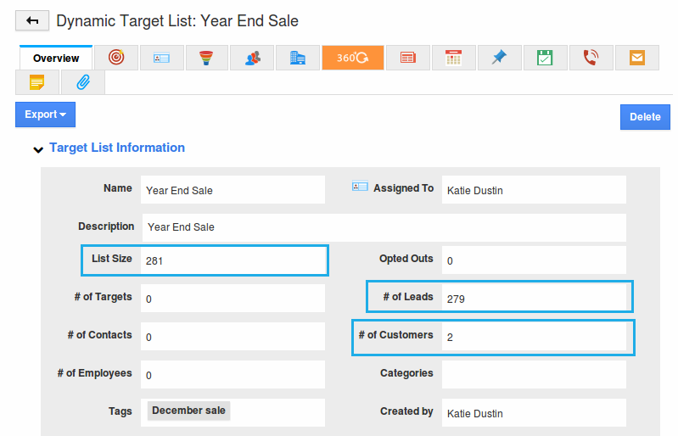
Task: Open the orange envelope emails tab
Action: [x=636, y=58]
